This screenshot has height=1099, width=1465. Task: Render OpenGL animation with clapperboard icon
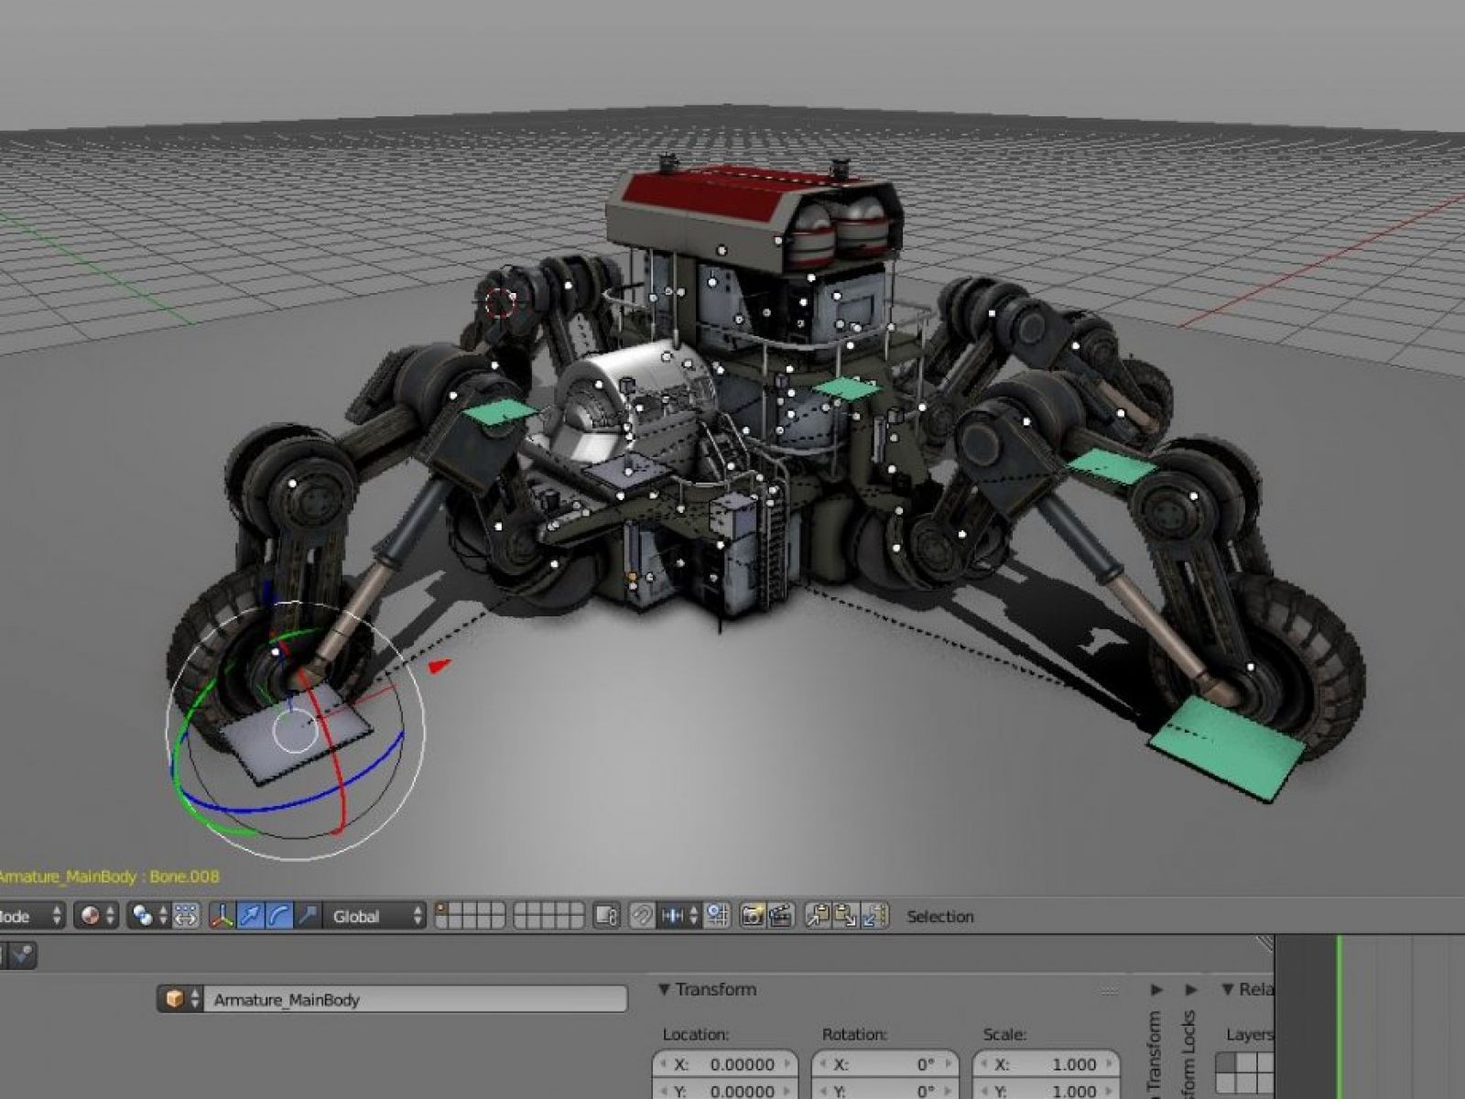click(x=780, y=915)
